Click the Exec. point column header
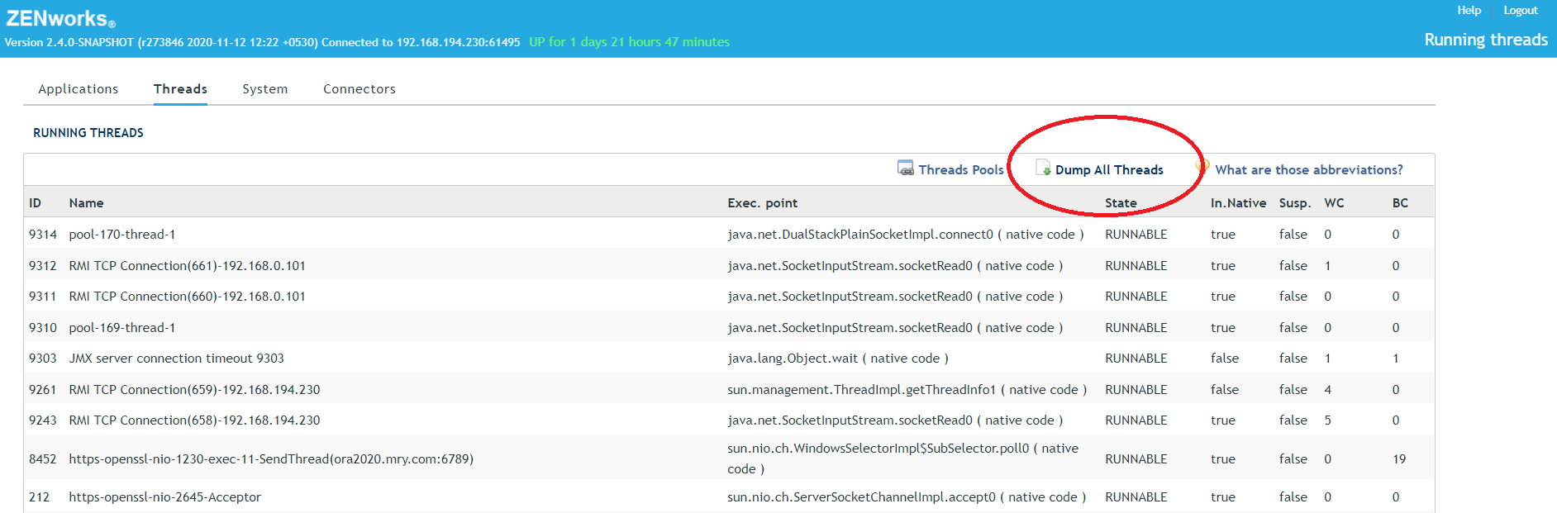1557x513 pixels. pyautogui.click(x=762, y=203)
